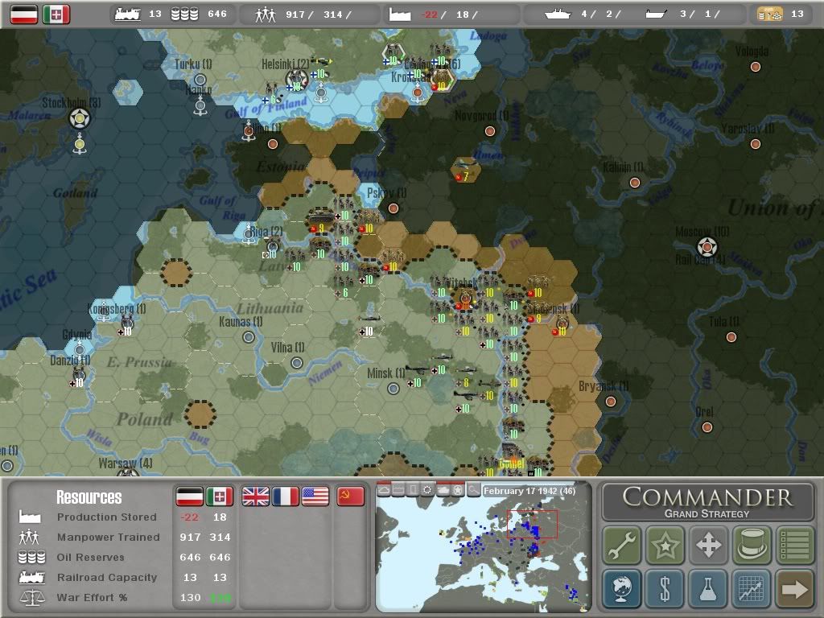Image resolution: width=824 pixels, height=618 pixels.
Task: Open the wrench repair/upgrade button
Action: (x=622, y=545)
